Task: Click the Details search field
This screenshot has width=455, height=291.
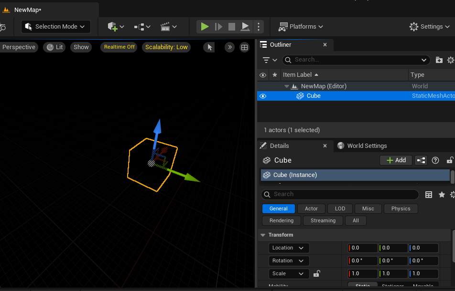Action: click(340, 194)
